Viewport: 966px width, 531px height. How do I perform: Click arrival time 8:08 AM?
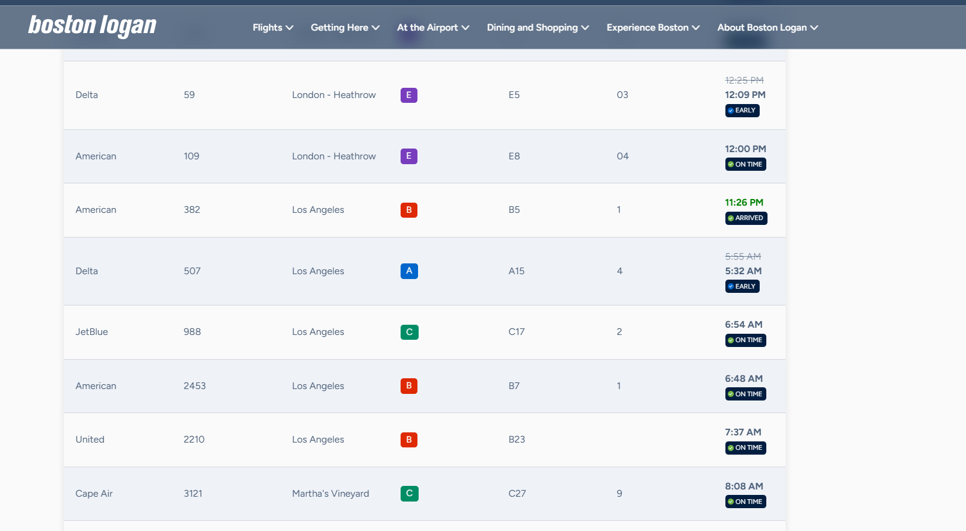[743, 486]
